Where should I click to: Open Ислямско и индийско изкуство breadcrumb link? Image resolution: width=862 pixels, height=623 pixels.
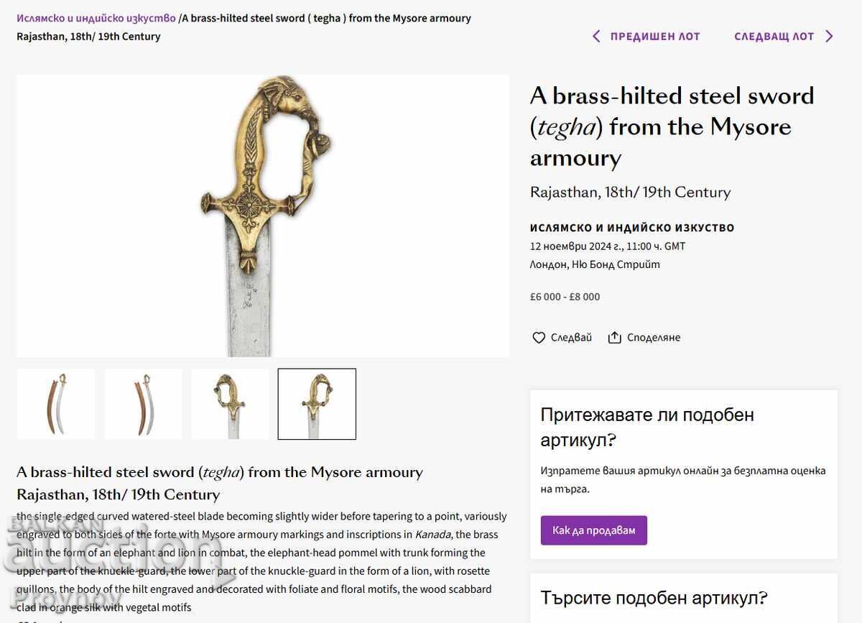click(96, 18)
